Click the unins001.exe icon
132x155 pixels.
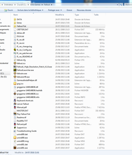pyautogui.click(x=15, y=148)
